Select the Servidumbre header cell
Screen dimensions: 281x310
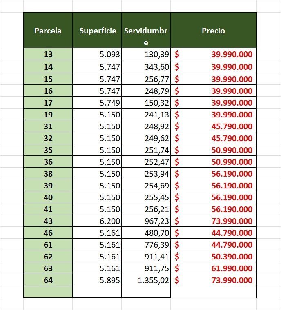[146, 30]
